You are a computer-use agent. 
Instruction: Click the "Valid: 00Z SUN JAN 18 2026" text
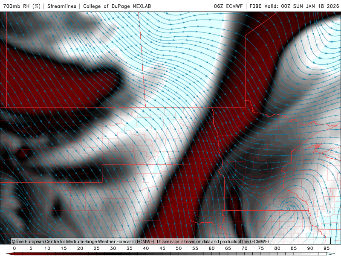click(x=302, y=6)
